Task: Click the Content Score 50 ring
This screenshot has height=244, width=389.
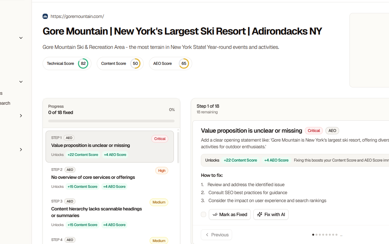Action: tap(135, 63)
